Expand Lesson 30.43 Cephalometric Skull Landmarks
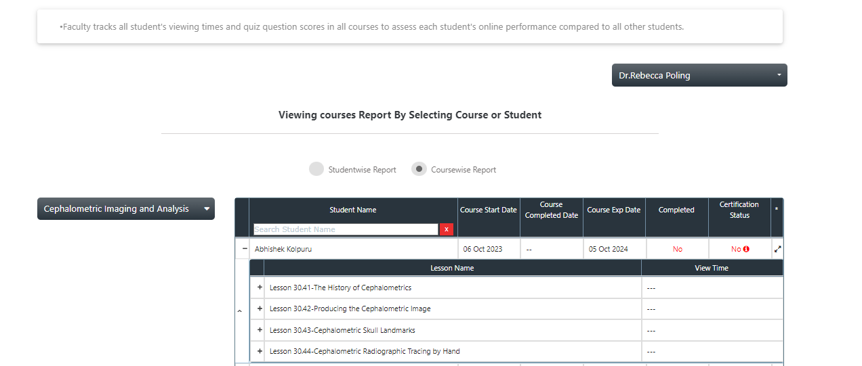The image size is (862, 366). 260,330
